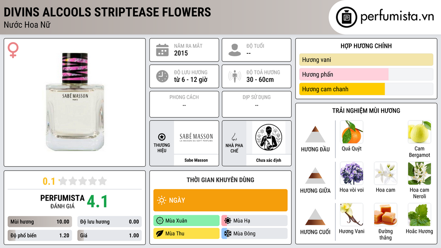Click the Nước Hoa Nữ subtitle

point(27,25)
